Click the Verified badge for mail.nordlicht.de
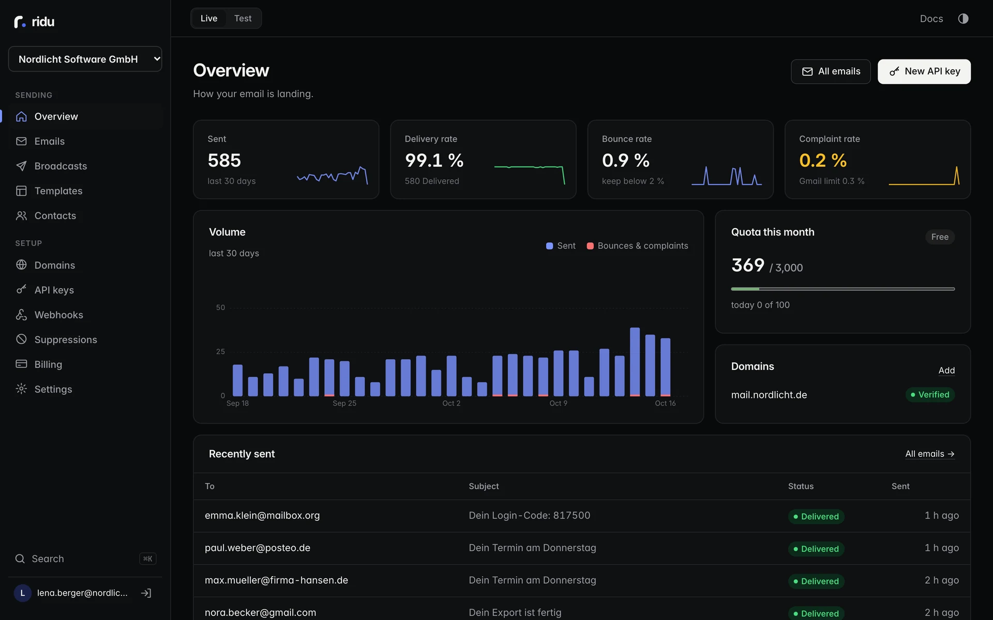Screen dimensions: 993x620 point(930,395)
